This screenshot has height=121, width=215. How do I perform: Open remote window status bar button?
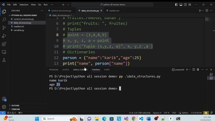click(x=3, y=113)
